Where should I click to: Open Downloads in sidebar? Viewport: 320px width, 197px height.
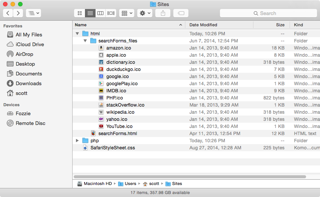click(24, 84)
